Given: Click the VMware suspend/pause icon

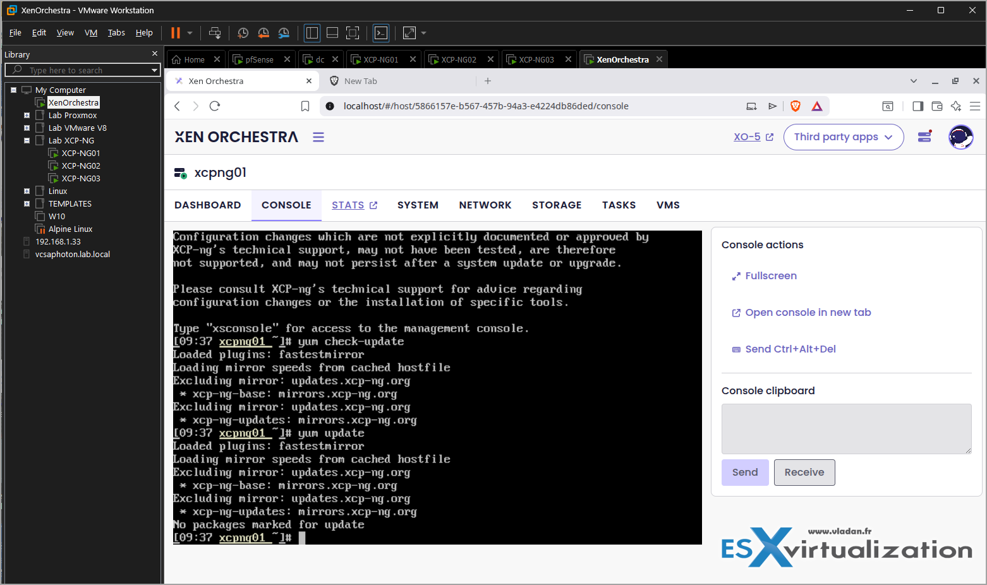Looking at the screenshot, I should pos(176,33).
